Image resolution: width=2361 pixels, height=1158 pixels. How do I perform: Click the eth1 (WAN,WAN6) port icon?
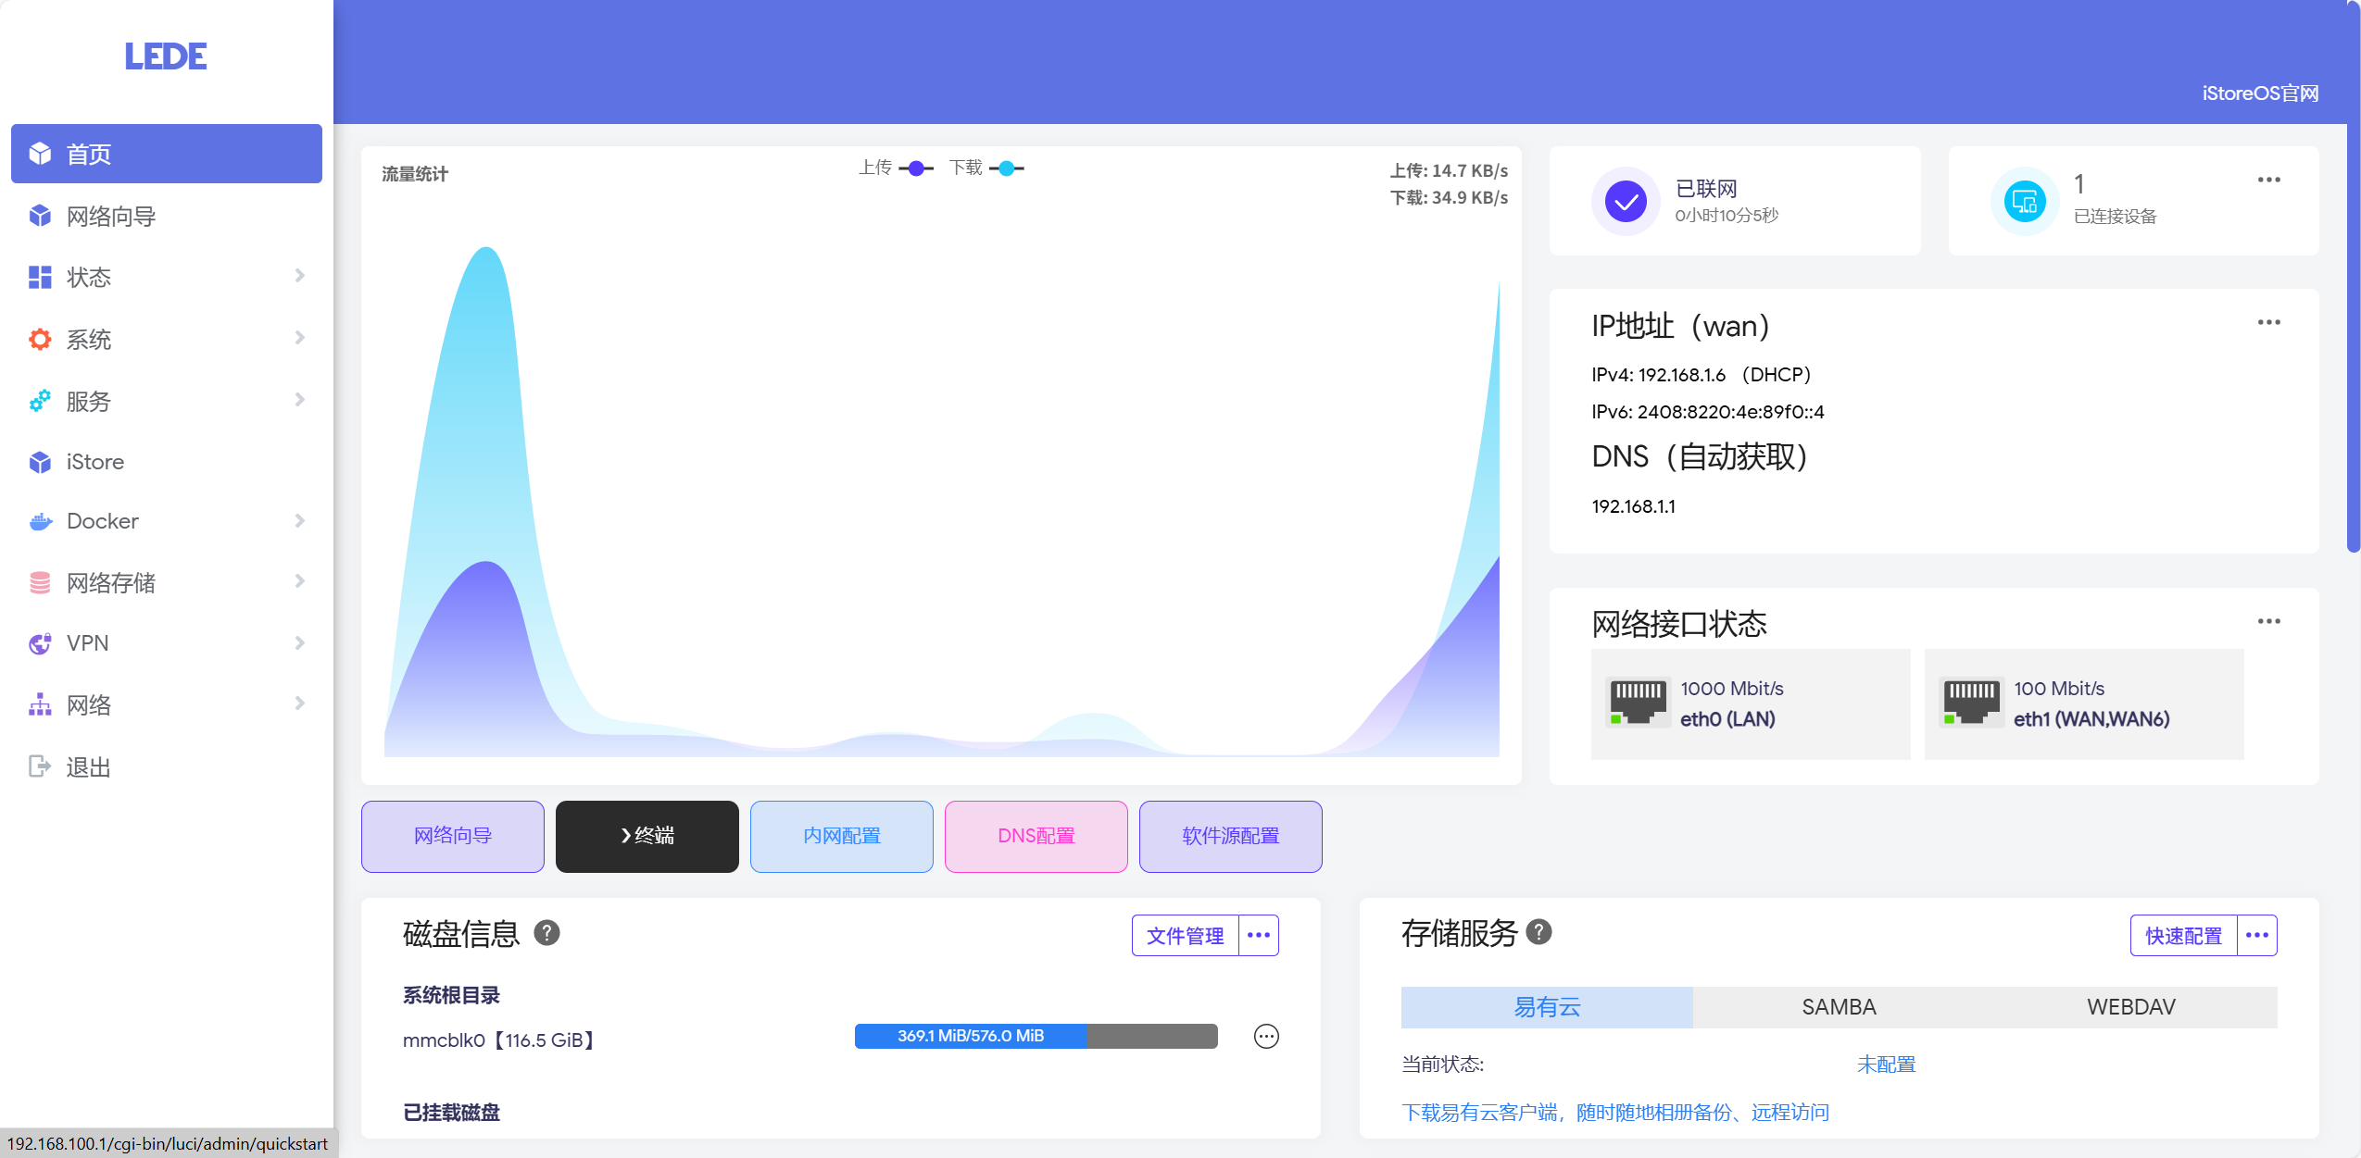coord(1970,704)
